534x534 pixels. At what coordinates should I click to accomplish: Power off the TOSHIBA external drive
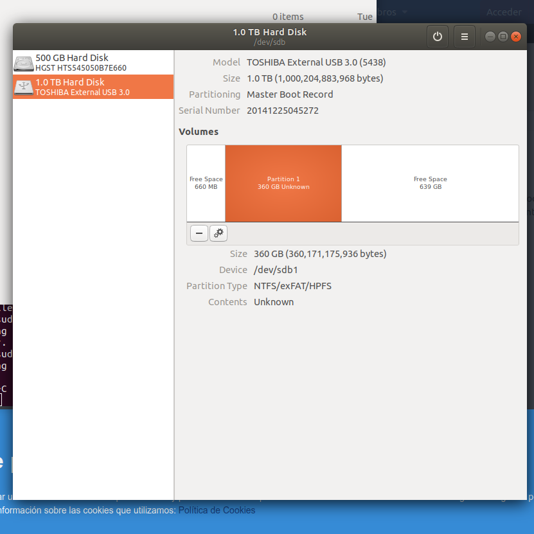tap(438, 37)
